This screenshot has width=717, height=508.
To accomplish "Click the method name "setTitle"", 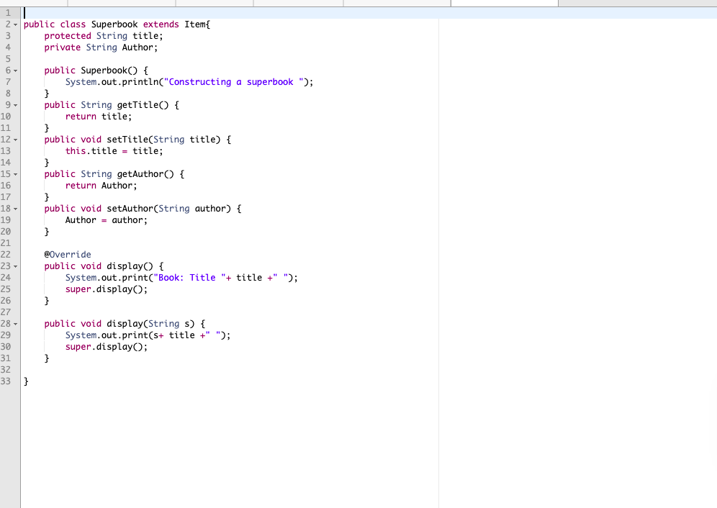I will pos(127,139).
